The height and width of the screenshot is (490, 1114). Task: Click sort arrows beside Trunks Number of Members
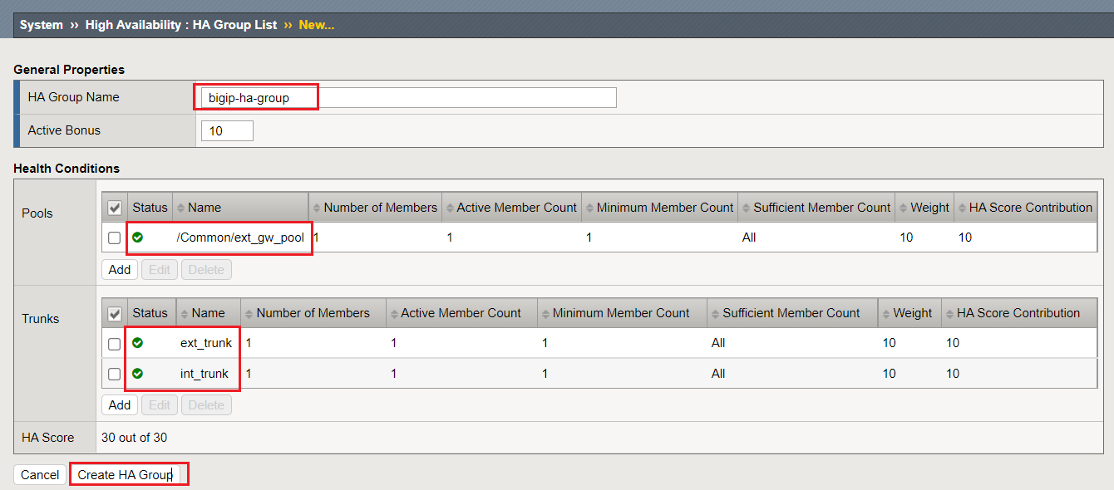[x=249, y=313]
